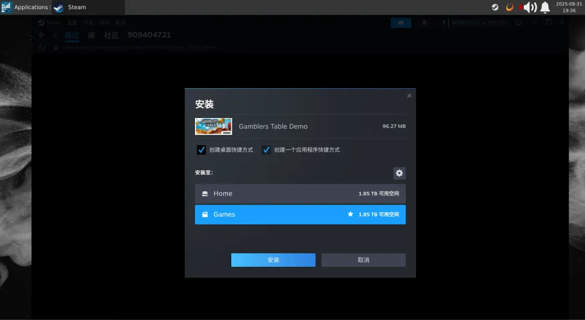This screenshot has height=320, width=585.
Task: Open the 好友 menu in Steam
Action: (x=88, y=22)
